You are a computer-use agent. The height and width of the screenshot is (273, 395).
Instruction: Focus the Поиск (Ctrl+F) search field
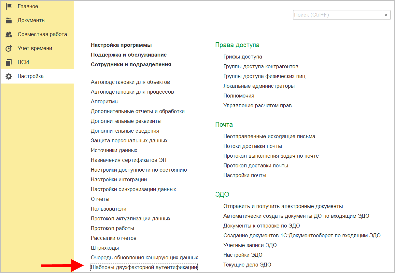pos(337,15)
